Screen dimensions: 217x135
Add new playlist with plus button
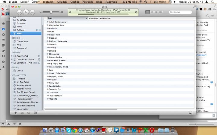(16, 113)
